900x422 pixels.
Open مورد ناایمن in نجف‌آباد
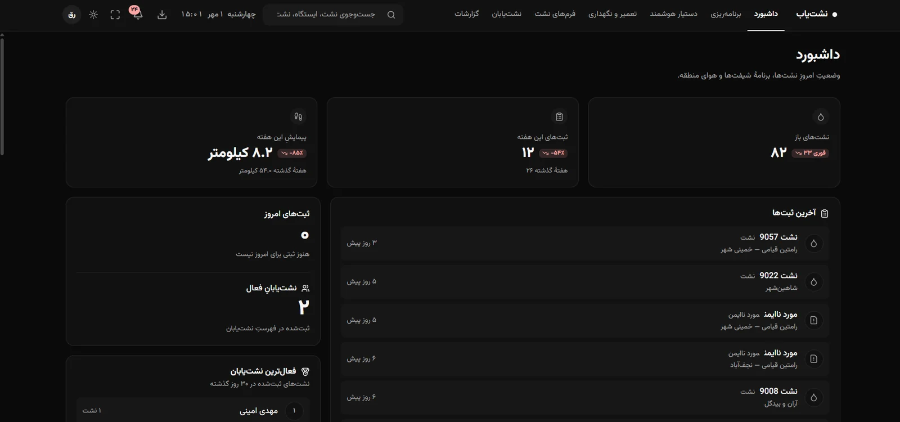pyautogui.click(x=584, y=358)
